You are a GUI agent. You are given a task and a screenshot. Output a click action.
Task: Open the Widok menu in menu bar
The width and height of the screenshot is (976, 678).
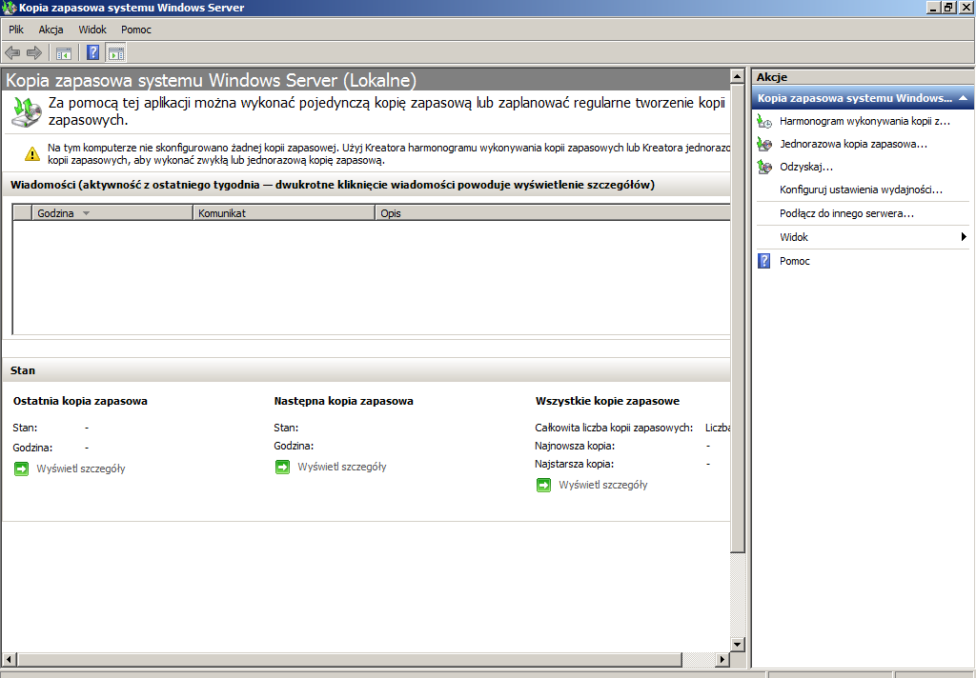pyautogui.click(x=92, y=30)
